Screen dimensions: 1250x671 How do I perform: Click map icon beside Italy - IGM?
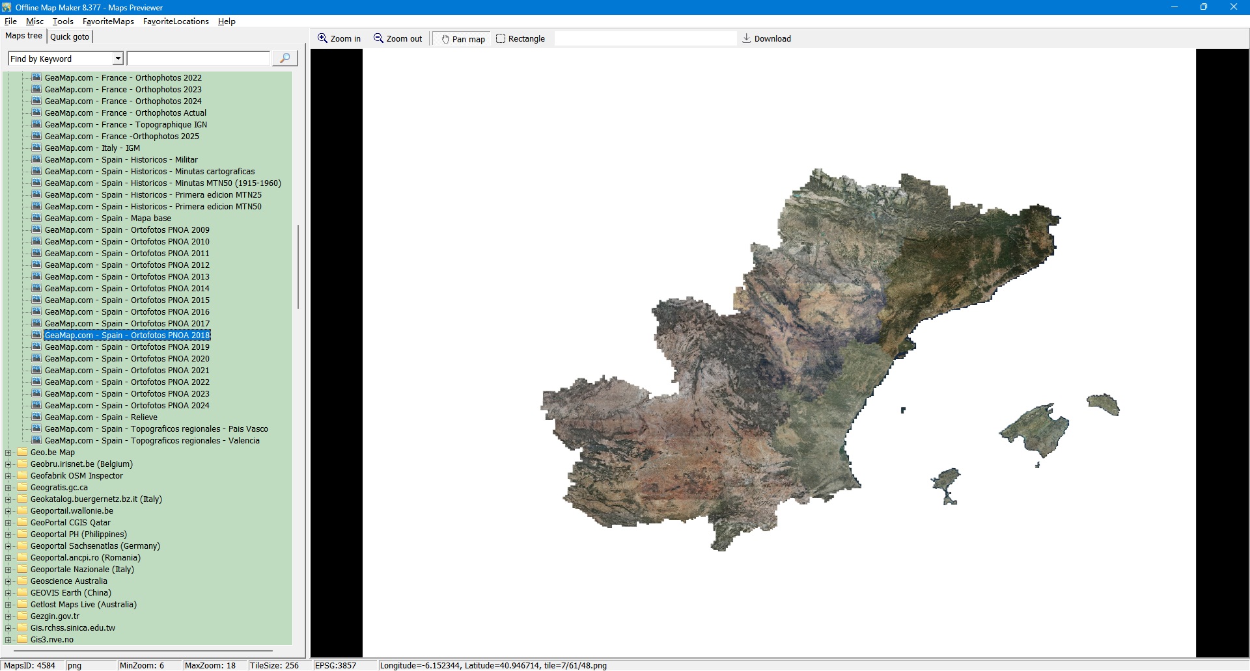point(36,148)
